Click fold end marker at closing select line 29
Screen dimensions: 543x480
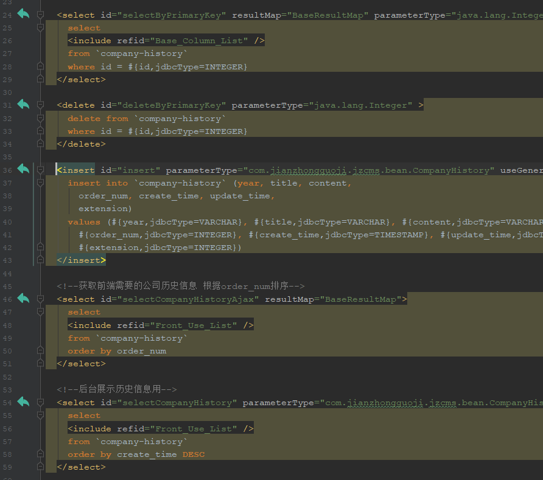coord(41,79)
